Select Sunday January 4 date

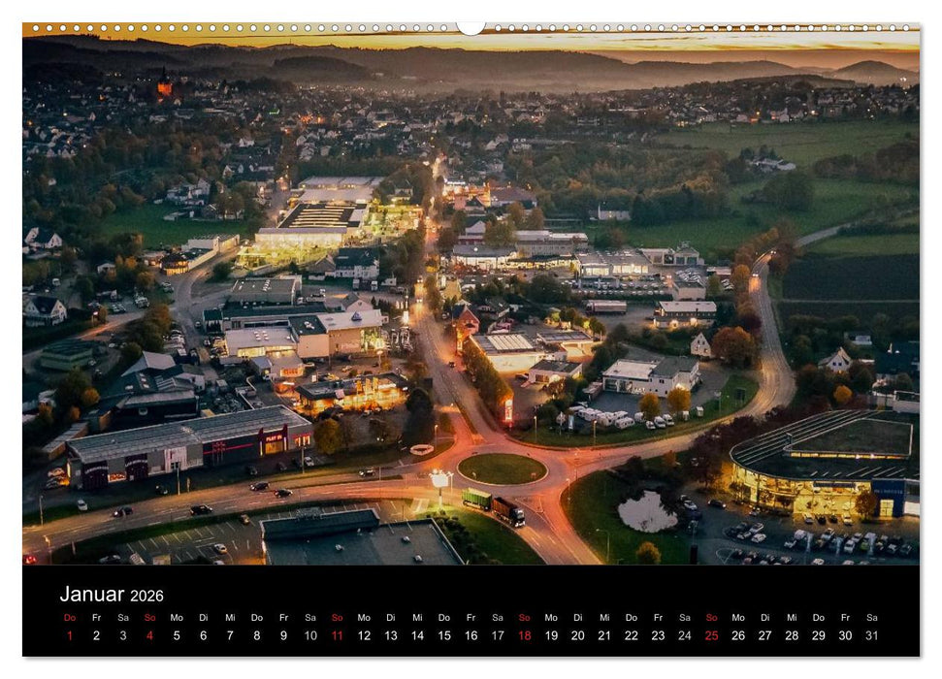pyautogui.click(x=149, y=635)
